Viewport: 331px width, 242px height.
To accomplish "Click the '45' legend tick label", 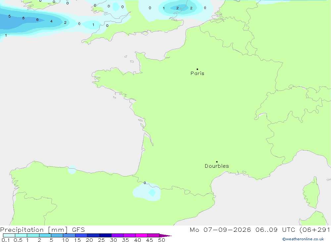I will [150, 240].
